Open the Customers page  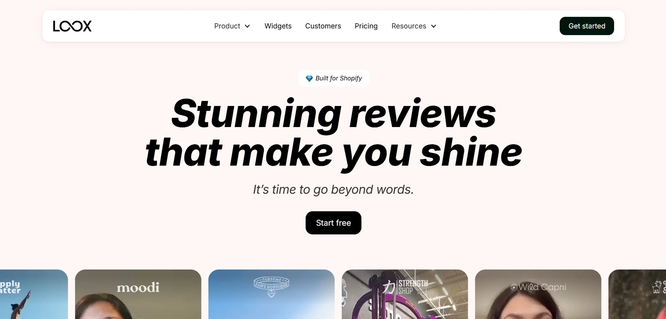coord(323,26)
